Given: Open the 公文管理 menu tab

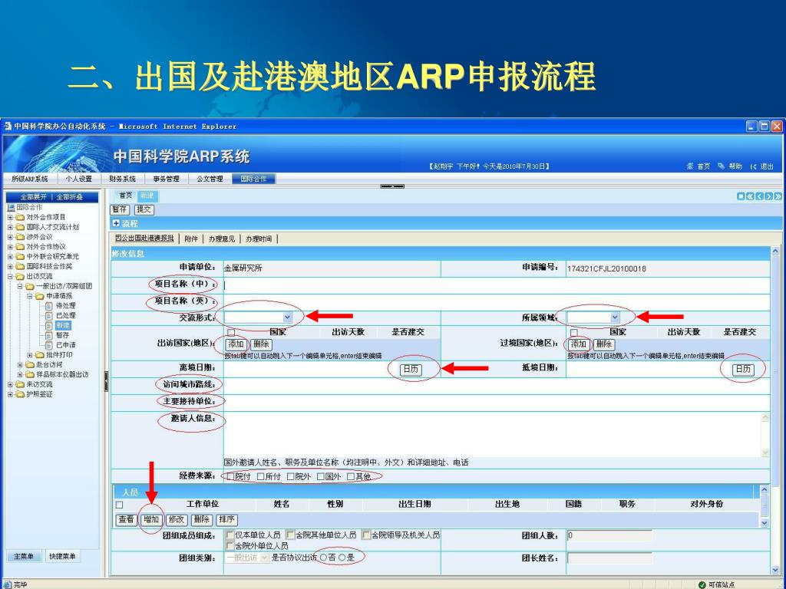Looking at the screenshot, I should pyautogui.click(x=210, y=179).
